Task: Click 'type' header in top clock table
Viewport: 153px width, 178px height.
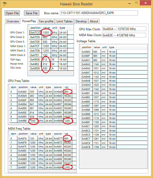Action: (x=62, y=28)
